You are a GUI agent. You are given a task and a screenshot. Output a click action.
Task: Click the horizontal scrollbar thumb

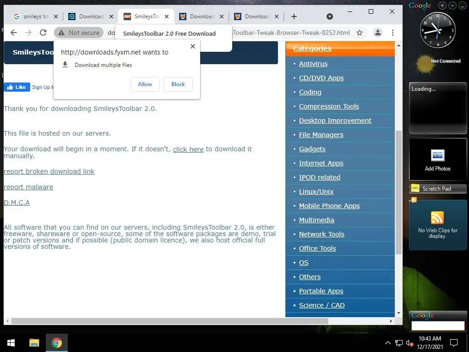pos(169,321)
